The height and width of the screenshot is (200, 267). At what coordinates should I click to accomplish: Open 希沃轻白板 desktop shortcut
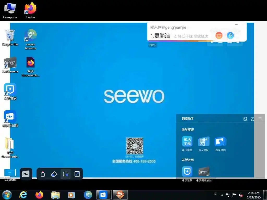(x=10, y=119)
